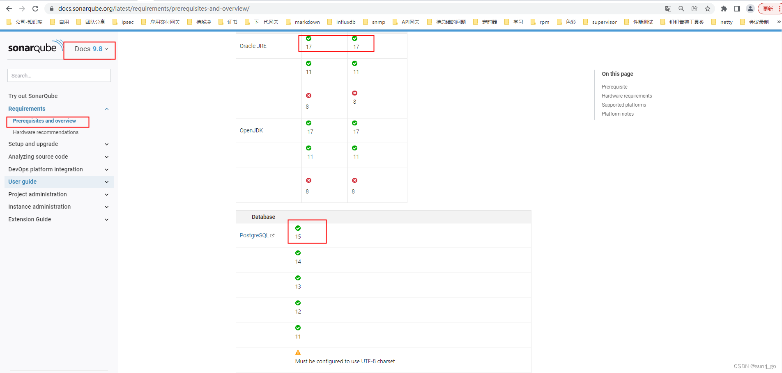Screen dimensions: 782x373
Task: Open the 应用交付网关 bookmark folder
Action: pos(161,22)
